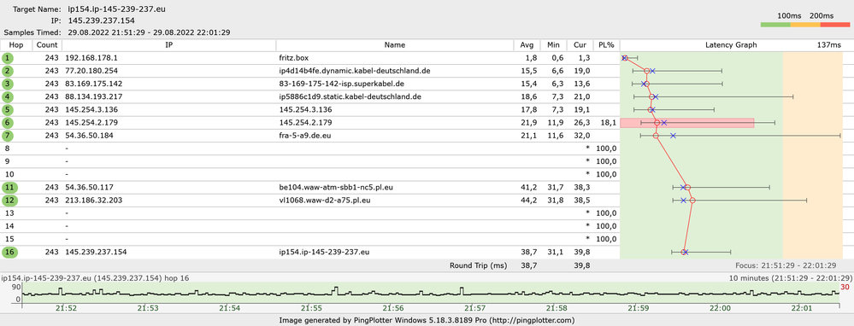Screen dimensions: 854x326
Task: Click the red 200ms legend color bar
Action: 834,25
